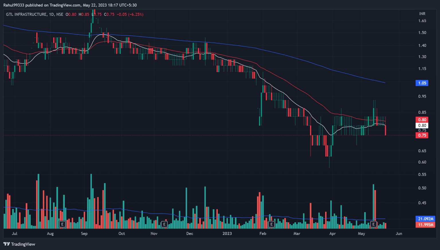
Task: Click the Jun label on the time axis
Action: pyautogui.click(x=399, y=233)
